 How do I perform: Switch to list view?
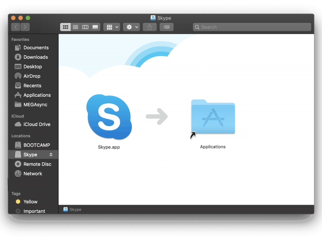click(x=75, y=27)
